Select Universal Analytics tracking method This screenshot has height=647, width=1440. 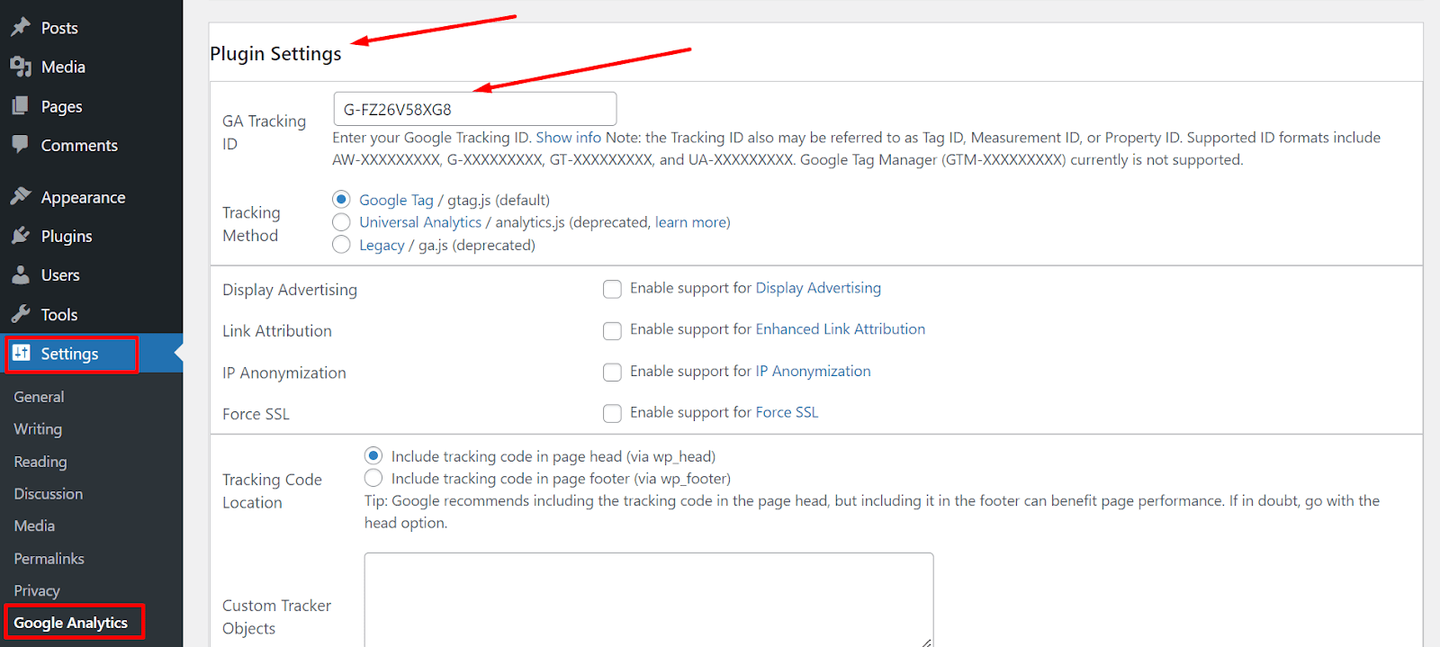pos(341,221)
